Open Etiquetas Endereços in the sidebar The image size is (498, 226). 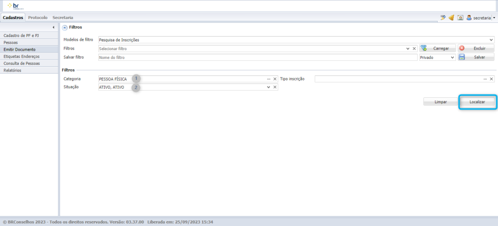(29, 56)
